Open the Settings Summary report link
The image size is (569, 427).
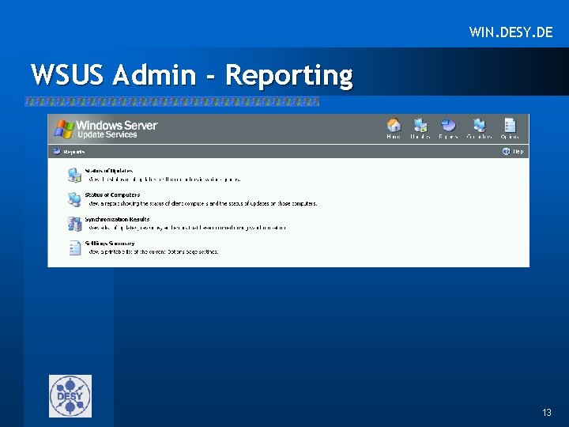click(110, 244)
